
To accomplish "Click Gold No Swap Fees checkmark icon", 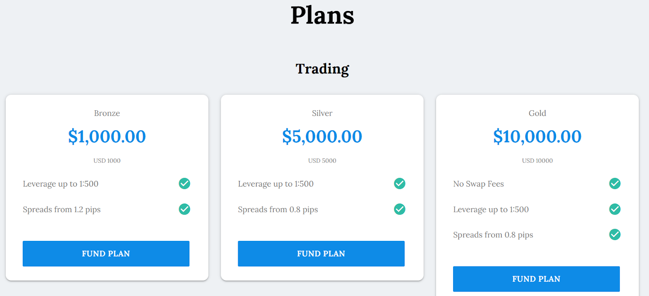I will (615, 184).
